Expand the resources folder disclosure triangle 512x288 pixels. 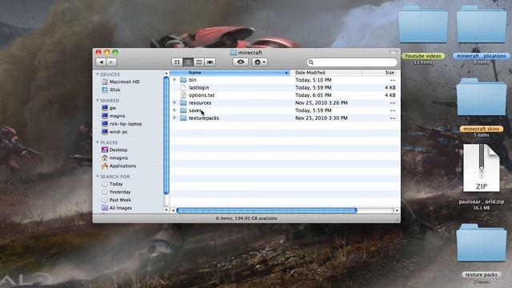tap(174, 102)
